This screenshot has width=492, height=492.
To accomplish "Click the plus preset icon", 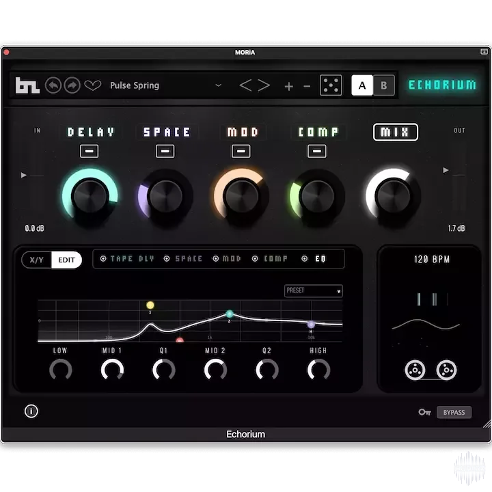I will (x=288, y=86).
